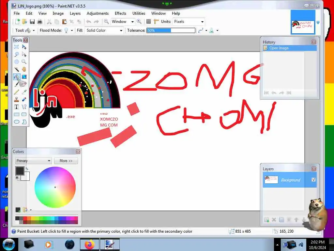The width and height of the screenshot is (334, 251).
Task: Click the Print toolbar icon
Action: tap(39, 22)
